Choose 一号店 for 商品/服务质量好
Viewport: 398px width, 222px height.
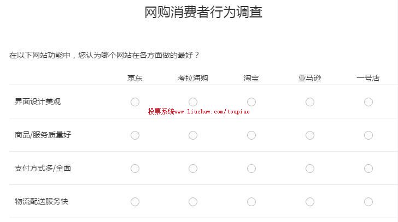(368, 135)
